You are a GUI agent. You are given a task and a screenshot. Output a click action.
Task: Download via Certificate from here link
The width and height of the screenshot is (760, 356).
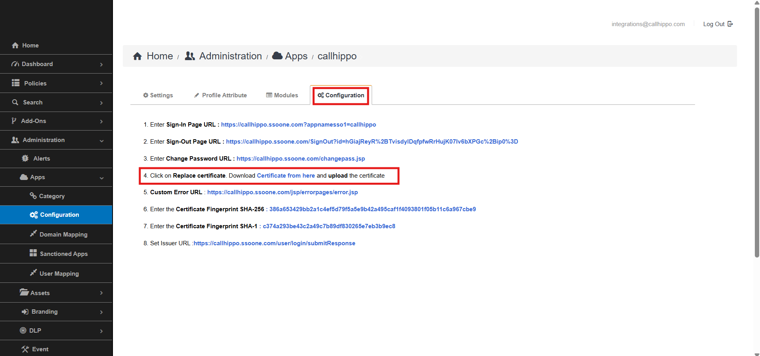286,176
